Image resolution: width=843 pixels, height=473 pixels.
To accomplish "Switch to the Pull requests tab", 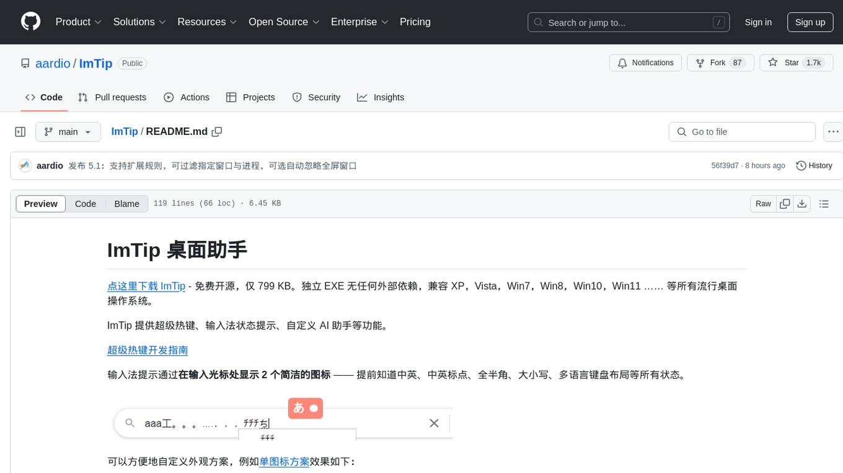I will [x=112, y=97].
